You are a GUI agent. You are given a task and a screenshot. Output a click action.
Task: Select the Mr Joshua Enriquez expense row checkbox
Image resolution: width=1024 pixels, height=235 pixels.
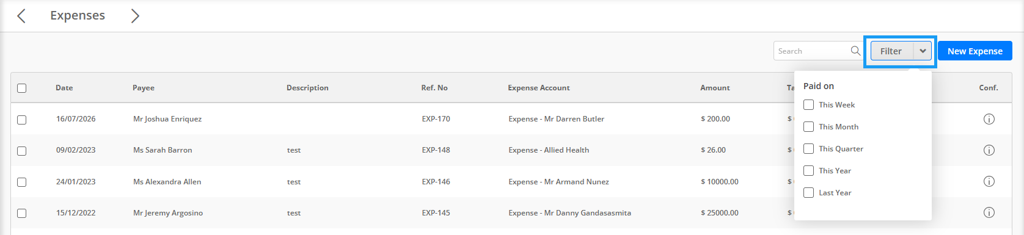pyautogui.click(x=22, y=120)
